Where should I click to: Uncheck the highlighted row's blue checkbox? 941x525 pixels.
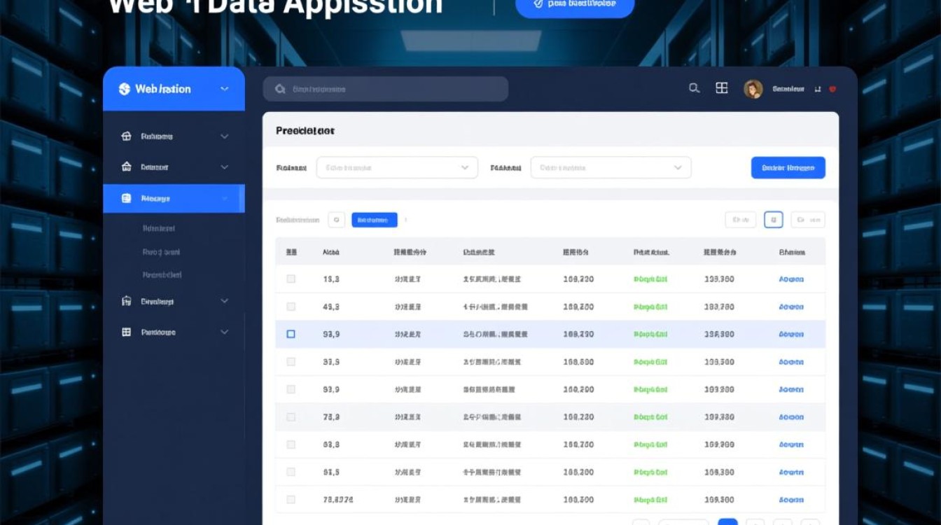(291, 334)
